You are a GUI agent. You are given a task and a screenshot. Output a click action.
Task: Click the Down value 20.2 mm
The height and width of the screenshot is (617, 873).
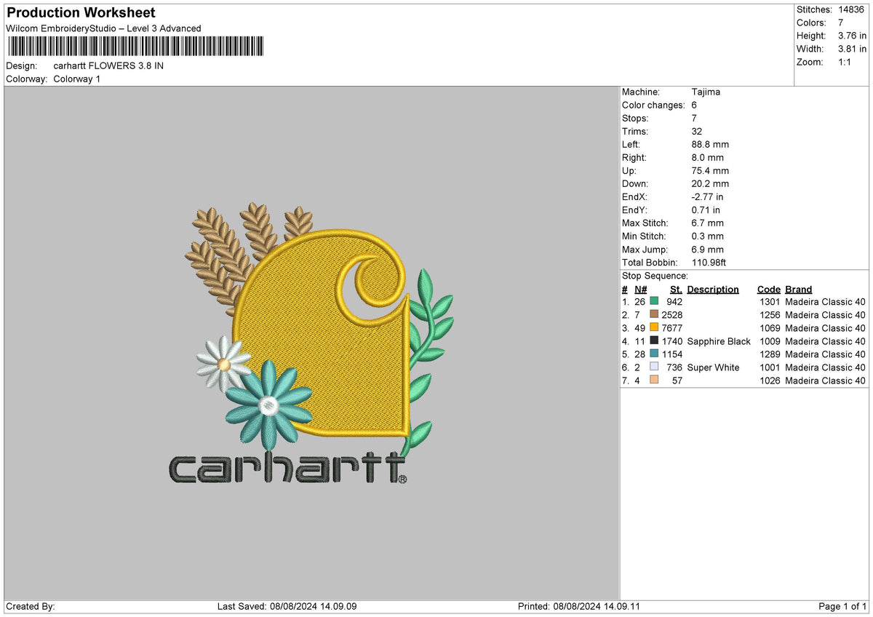point(710,184)
